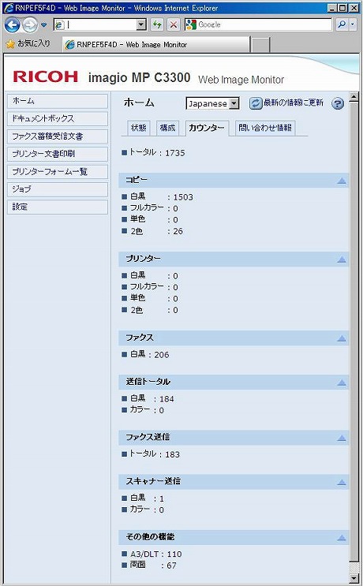Image resolution: width=363 pixels, height=586 pixels.
Task: Click the browser forward arrow button
Action: (30, 25)
